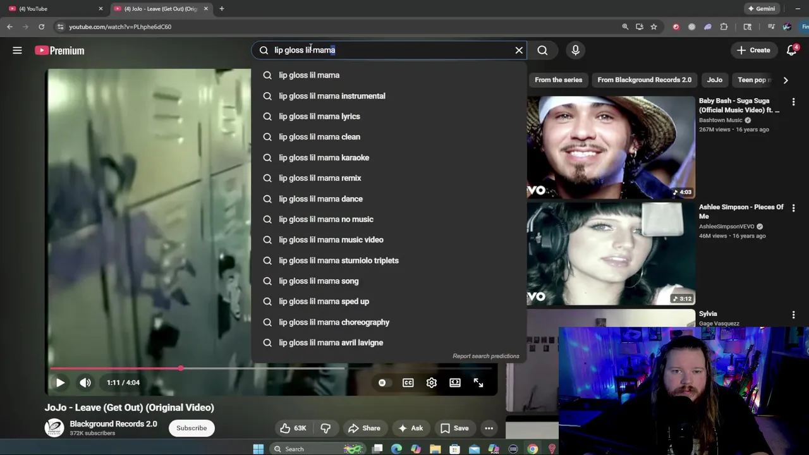Reload the browser page
Image resolution: width=809 pixels, height=455 pixels.
pos(41,27)
